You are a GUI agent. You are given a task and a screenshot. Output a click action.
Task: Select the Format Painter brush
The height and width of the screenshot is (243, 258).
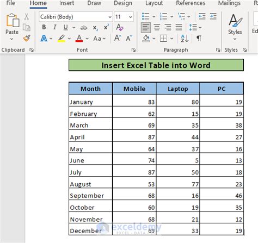pos(27,38)
